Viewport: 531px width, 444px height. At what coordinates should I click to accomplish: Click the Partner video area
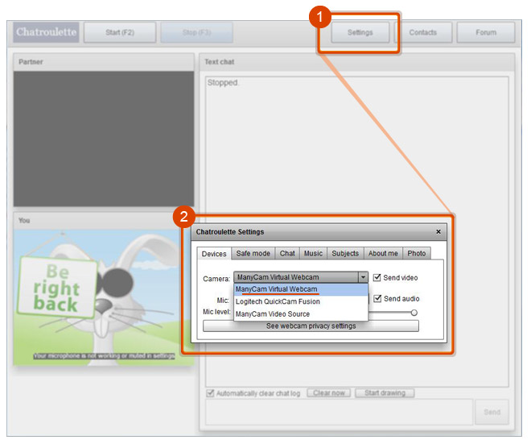(x=104, y=139)
